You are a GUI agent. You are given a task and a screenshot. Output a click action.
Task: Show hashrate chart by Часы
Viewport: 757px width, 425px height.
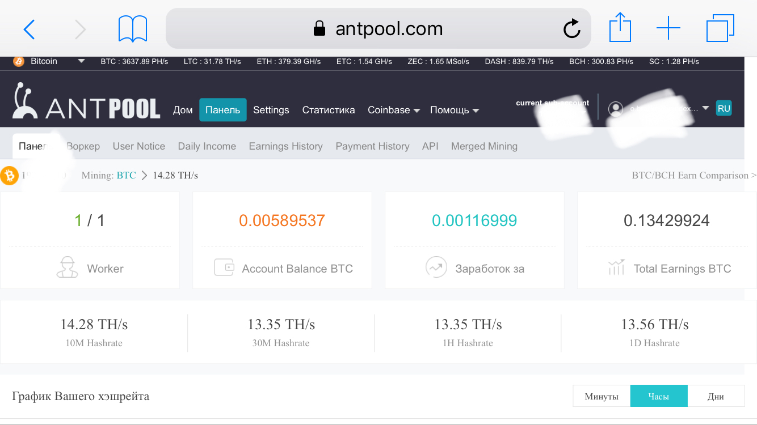tap(659, 396)
